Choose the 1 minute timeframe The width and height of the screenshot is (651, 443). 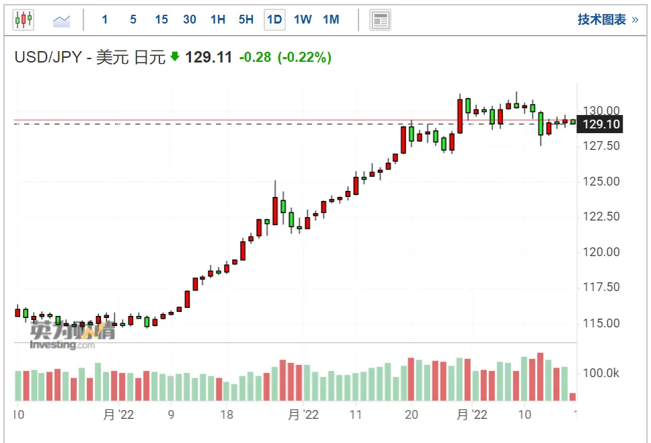click(105, 19)
